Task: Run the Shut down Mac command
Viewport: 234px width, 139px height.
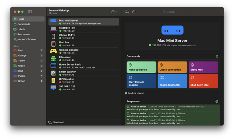Action: coord(203,81)
